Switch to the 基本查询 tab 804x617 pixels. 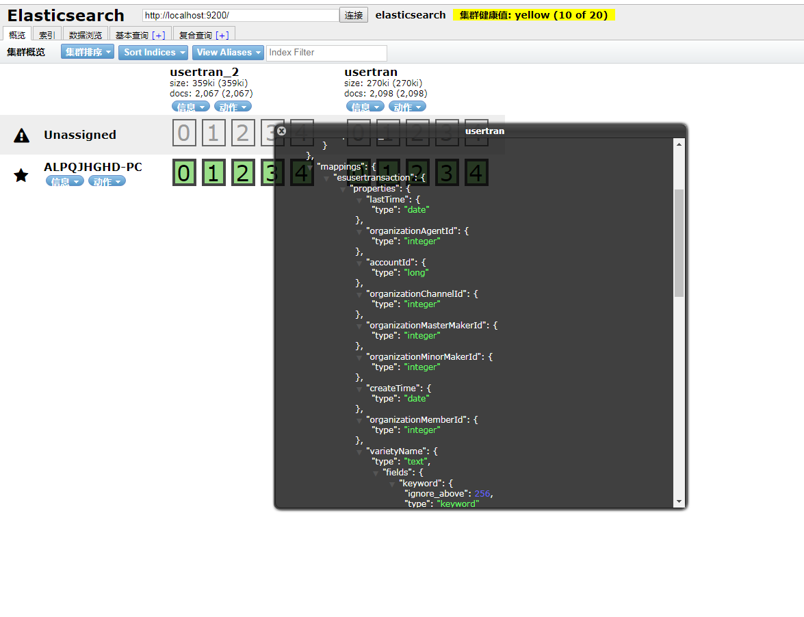[x=132, y=35]
